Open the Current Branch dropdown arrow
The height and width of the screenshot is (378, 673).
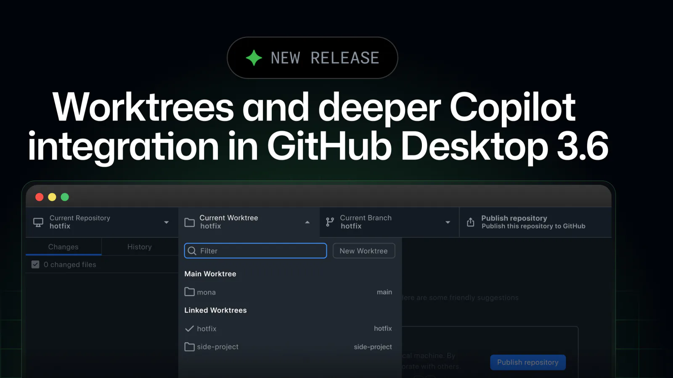[448, 222]
